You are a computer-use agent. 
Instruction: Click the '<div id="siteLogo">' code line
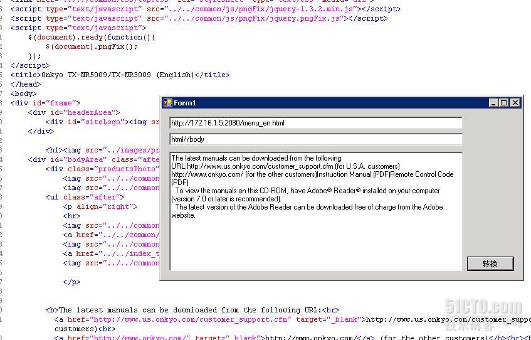point(103,122)
